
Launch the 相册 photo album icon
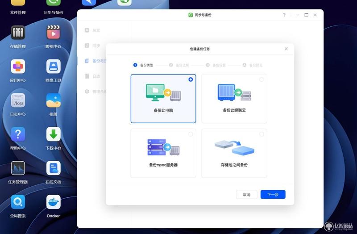click(53, 100)
